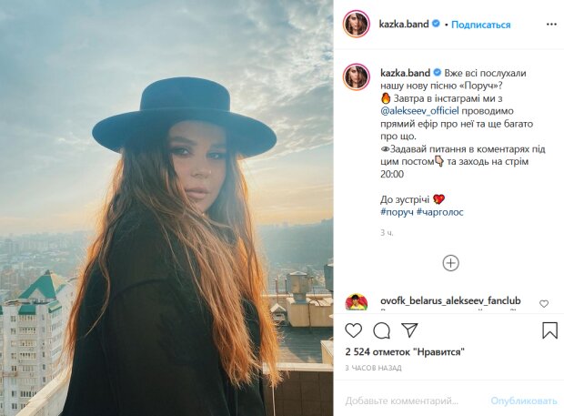Load more comments with plus button
This screenshot has height=416, width=564.
pos(450,263)
